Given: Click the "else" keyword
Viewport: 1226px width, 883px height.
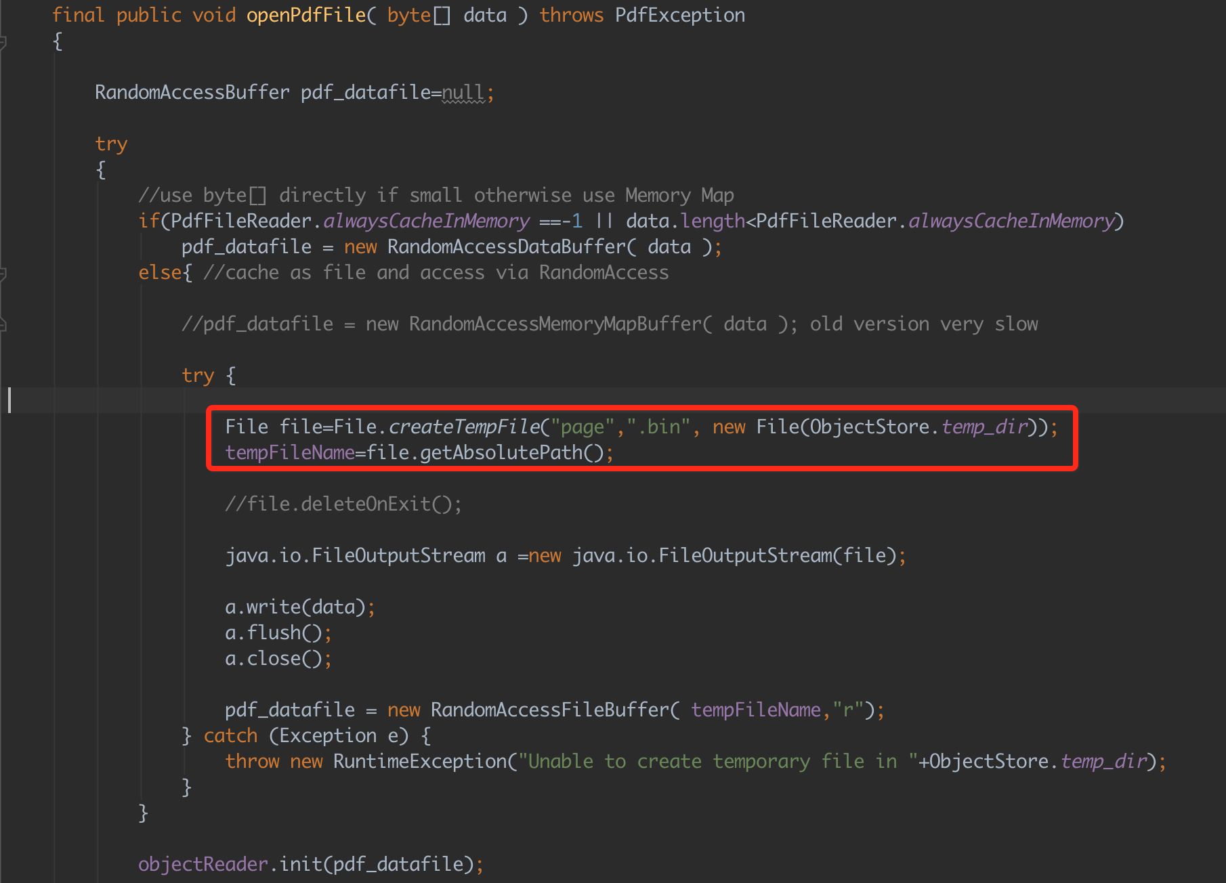Looking at the screenshot, I should click(x=160, y=272).
